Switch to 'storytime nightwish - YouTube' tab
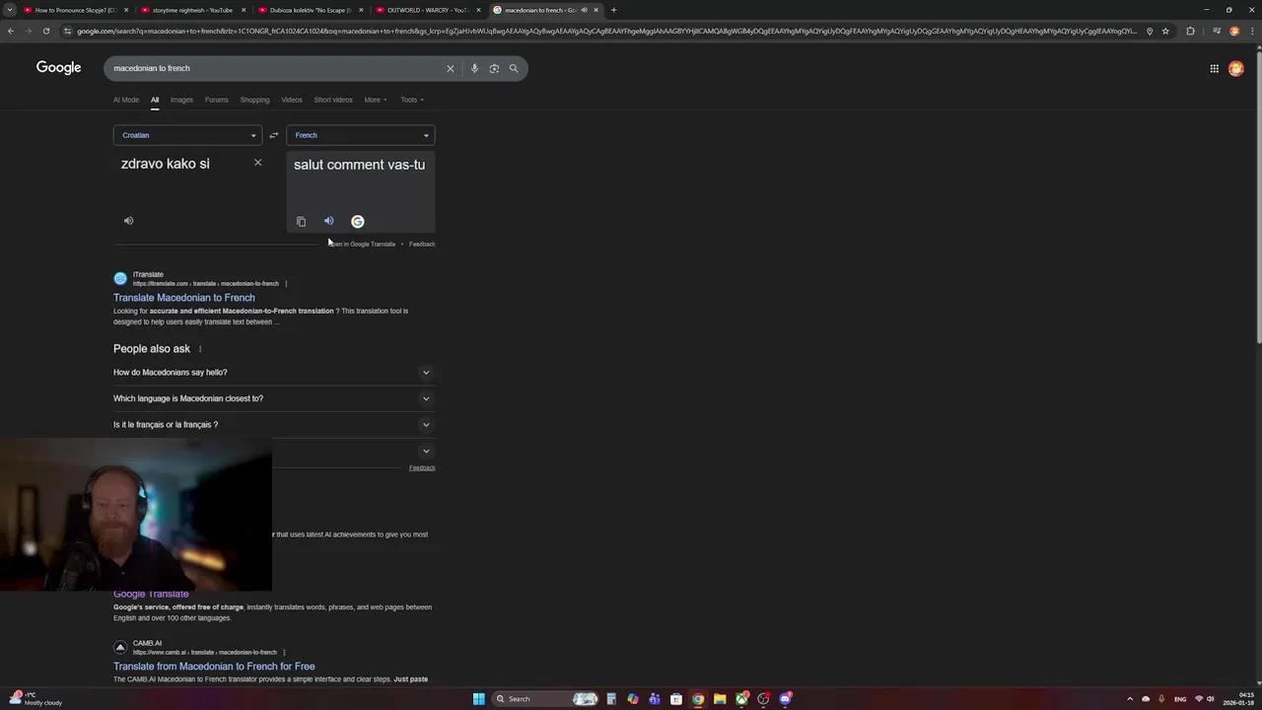The height and width of the screenshot is (710, 1262). [192, 10]
